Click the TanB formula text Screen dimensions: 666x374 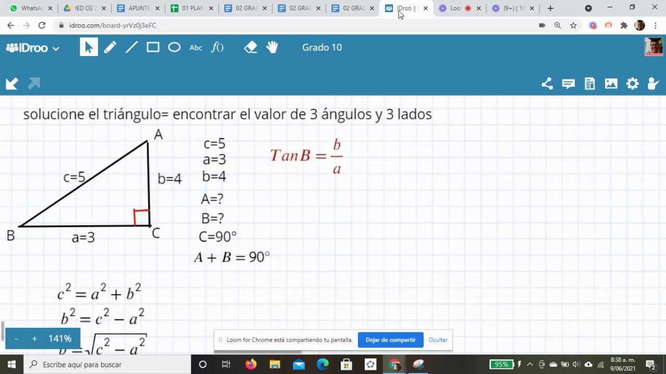[x=306, y=156]
